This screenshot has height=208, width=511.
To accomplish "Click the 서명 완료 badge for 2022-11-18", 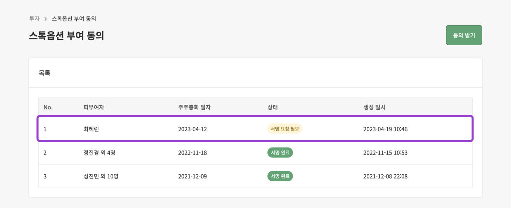I will coord(280,153).
